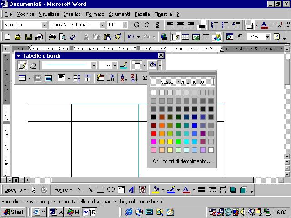Open Times New Roman font dropdown
Viewport: 291px width, 218px height.
pyautogui.click(x=102, y=25)
